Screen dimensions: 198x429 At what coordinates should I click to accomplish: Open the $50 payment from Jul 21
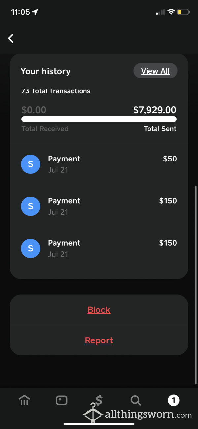(x=99, y=164)
